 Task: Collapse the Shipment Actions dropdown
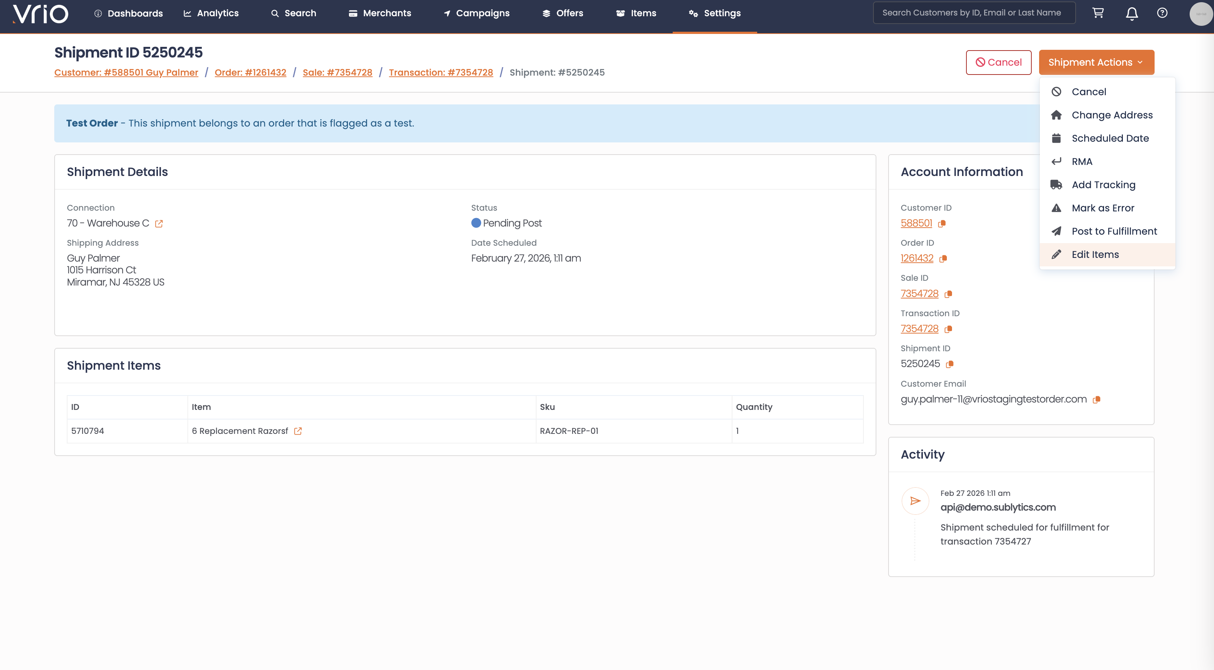(1096, 62)
